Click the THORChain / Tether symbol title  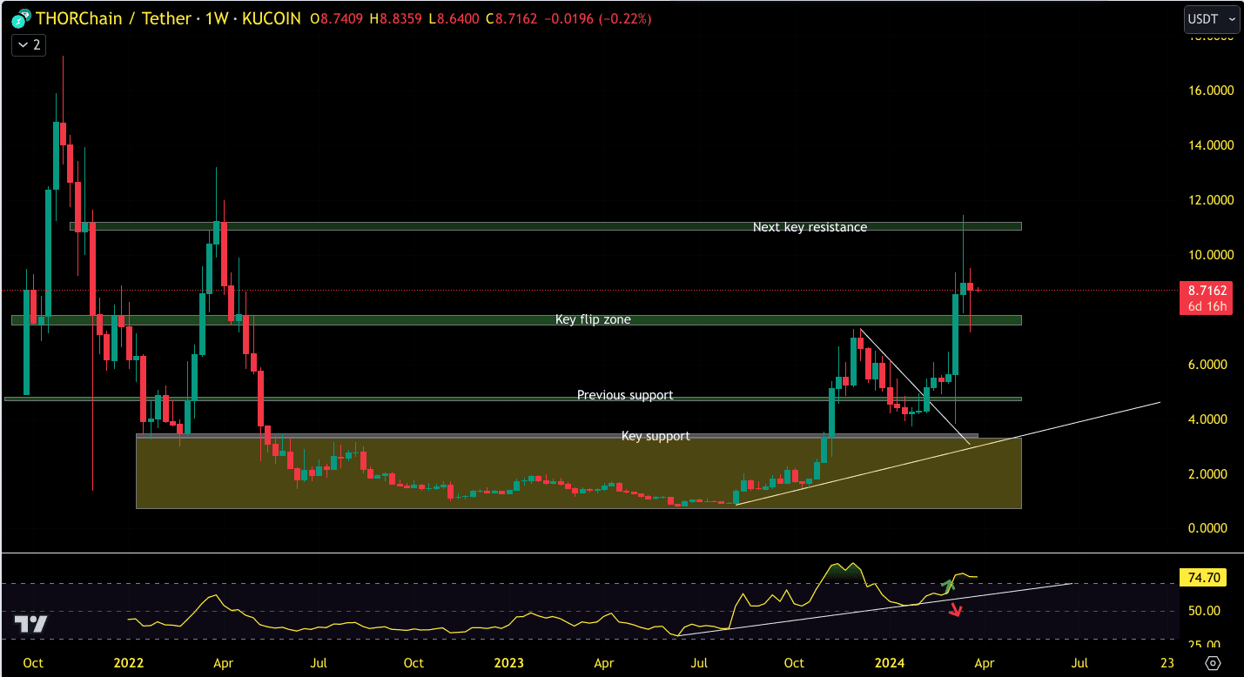point(113,17)
